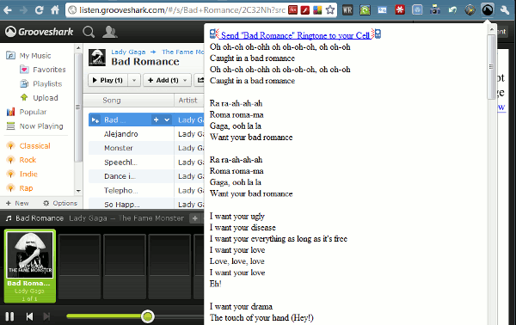Click lyrics popup scroll up arrow

pyautogui.click(x=491, y=29)
